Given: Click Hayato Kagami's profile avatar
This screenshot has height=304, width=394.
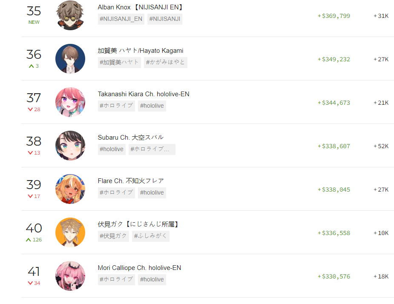Looking at the screenshot, I should pos(70,59).
